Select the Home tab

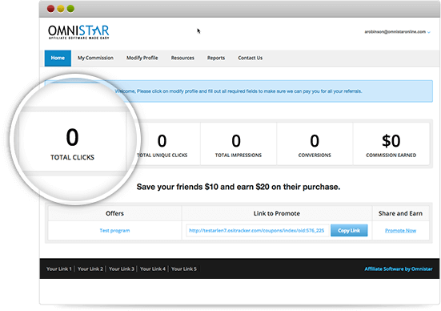point(58,58)
